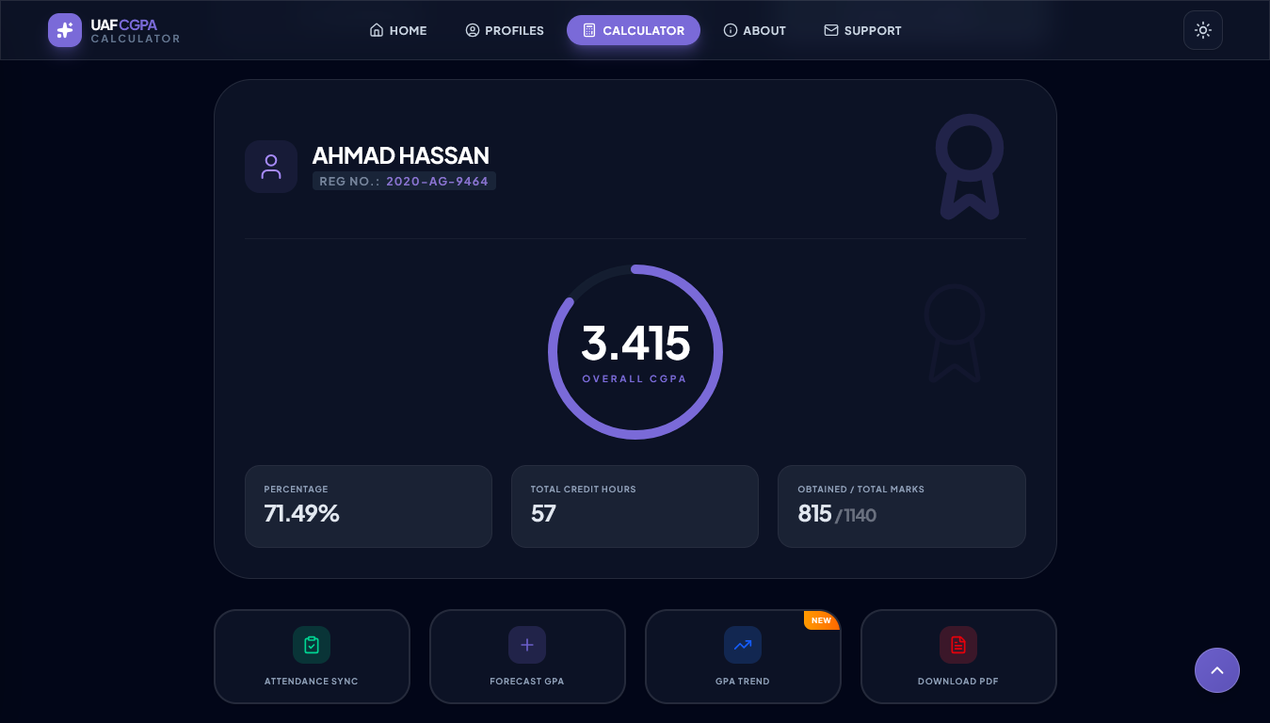Select the Calculator navigation button
The image size is (1270, 723).
coord(633,30)
